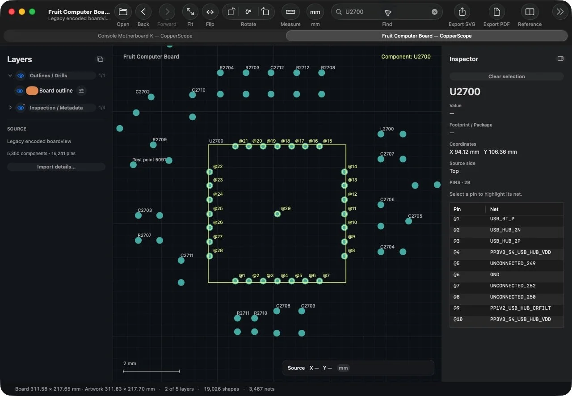Click the 2 of 5 layers status
This screenshot has height=396, width=572.
coord(179,389)
